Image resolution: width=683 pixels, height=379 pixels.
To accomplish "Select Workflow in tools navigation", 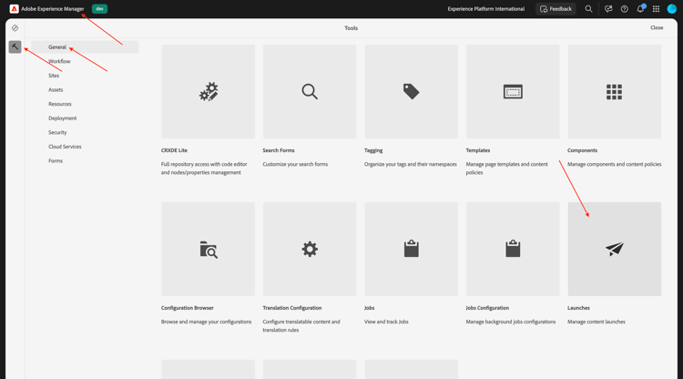I will [x=59, y=61].
